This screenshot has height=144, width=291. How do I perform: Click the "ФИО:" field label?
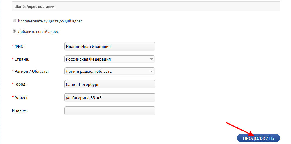[x=19, y=47]
